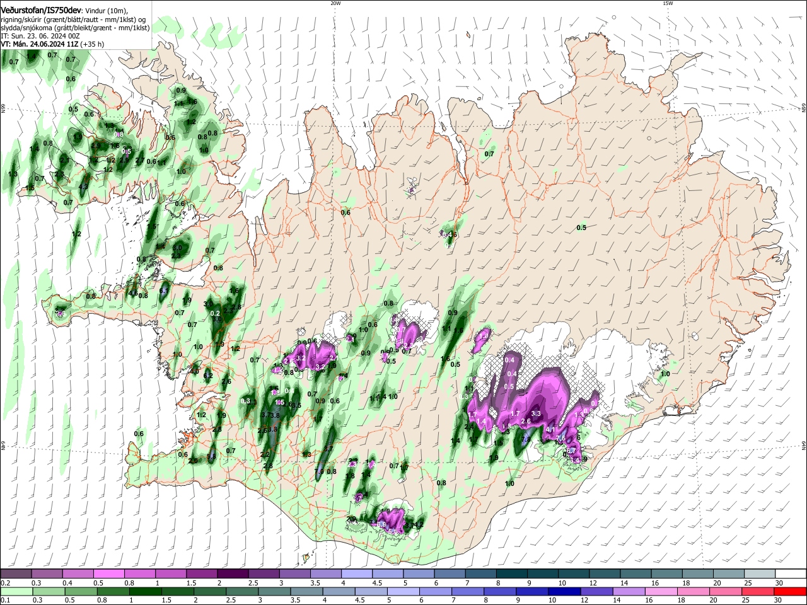Pick the snow swatch between 0.3 and 0.4
The height and width of the screenshot is (605, 807).
click(x=47, y=573)
